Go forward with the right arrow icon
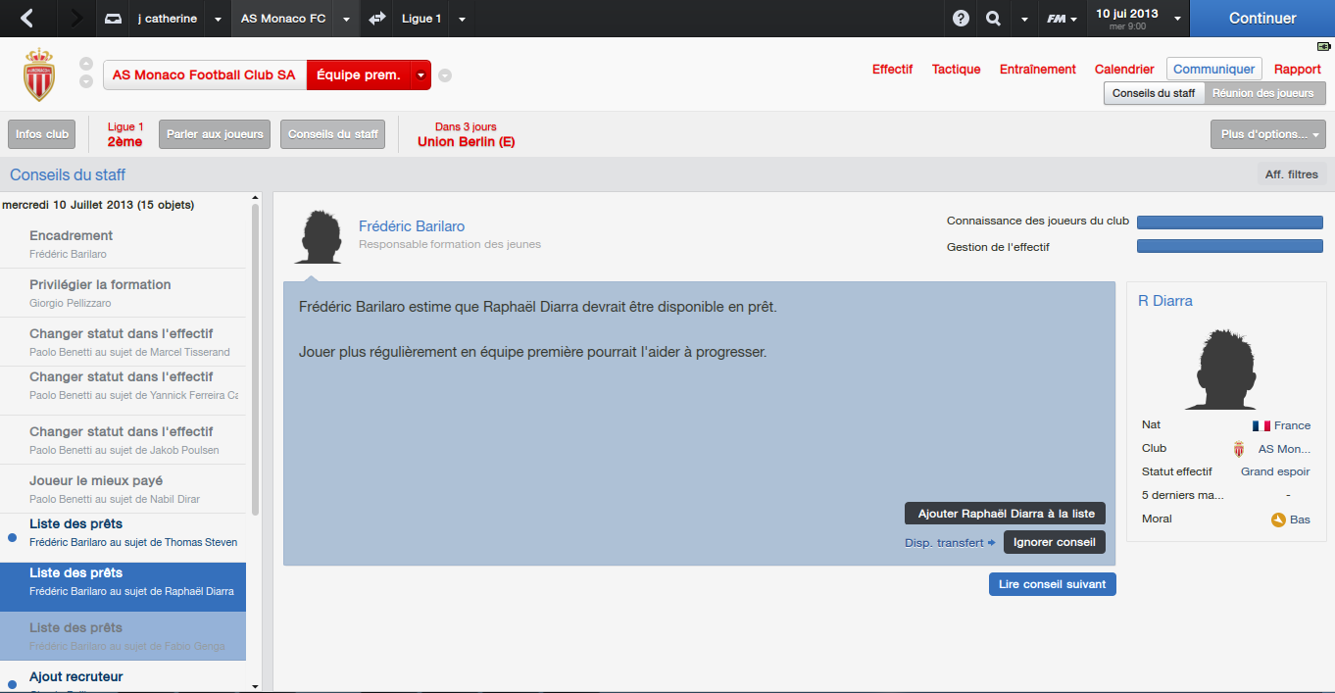Viewport: 1335px width, 693px height. (76, 18)
